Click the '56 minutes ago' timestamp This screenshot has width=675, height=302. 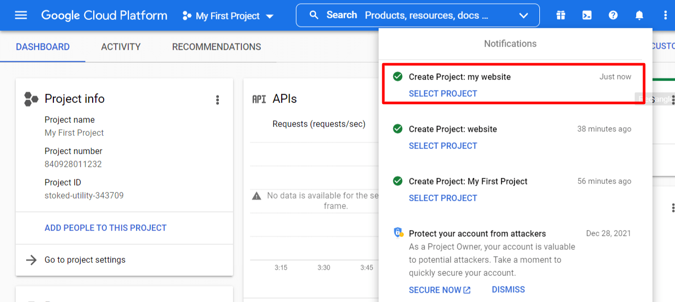point(604,181)
